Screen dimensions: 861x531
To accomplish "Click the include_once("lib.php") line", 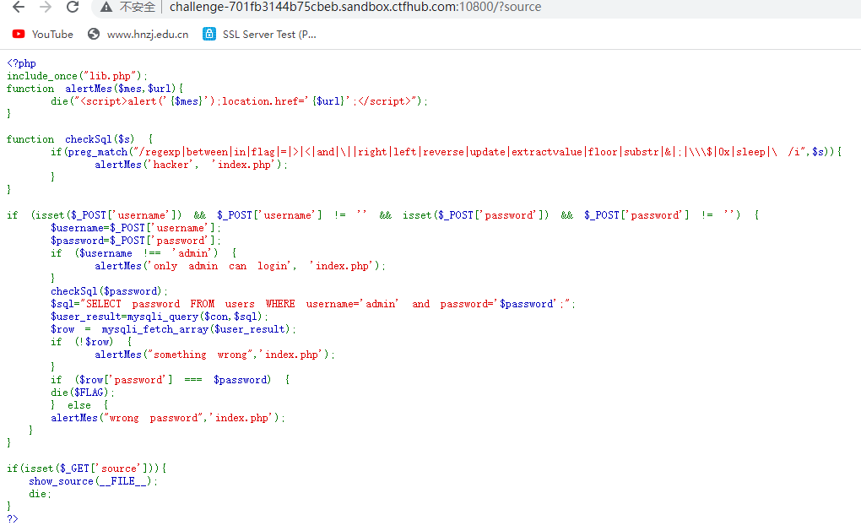I will [77, 76].
